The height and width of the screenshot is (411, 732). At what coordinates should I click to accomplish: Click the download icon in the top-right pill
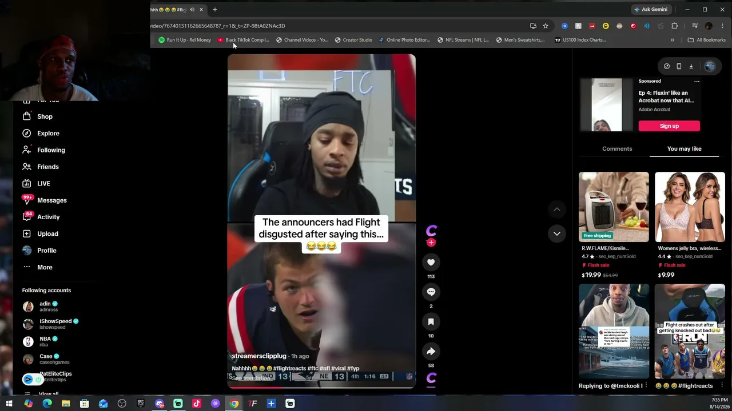691,66
